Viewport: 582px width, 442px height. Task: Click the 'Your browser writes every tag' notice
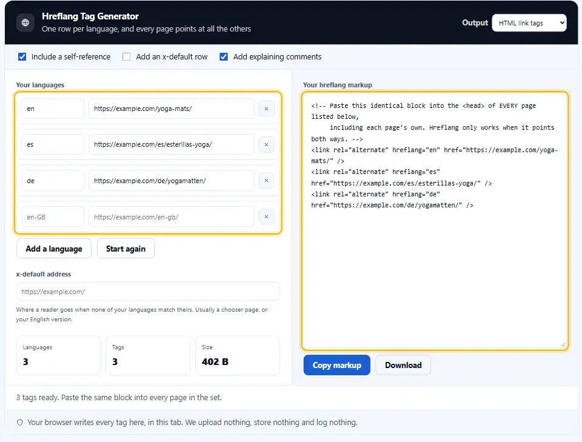[192, 423]
